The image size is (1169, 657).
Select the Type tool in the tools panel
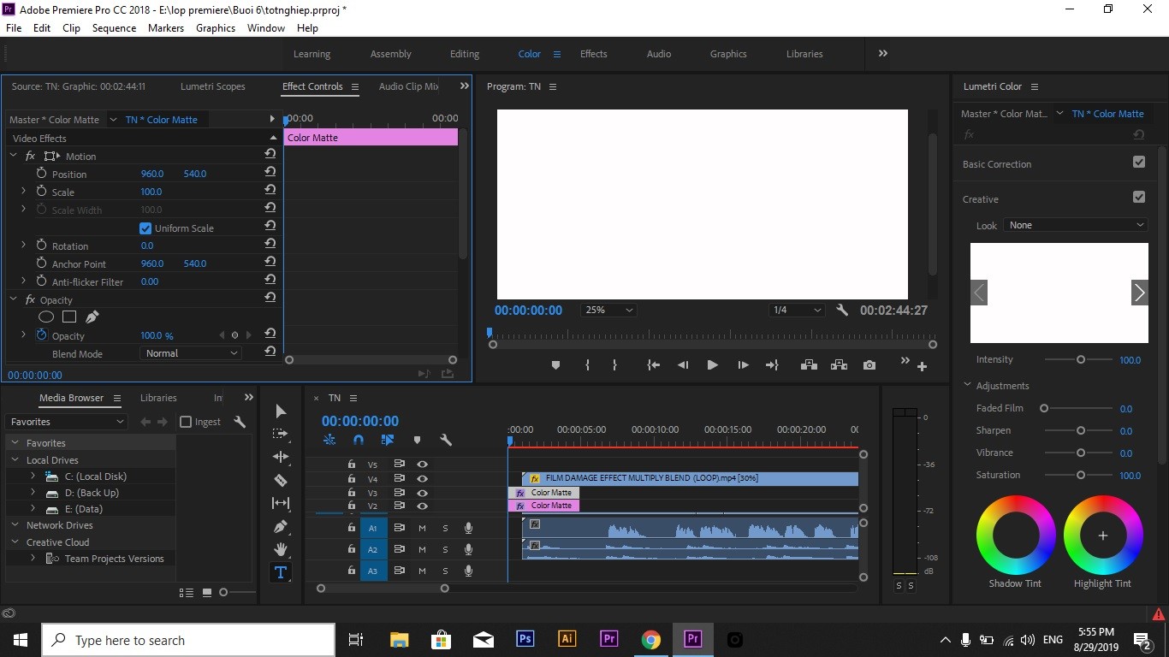[280, 572]
